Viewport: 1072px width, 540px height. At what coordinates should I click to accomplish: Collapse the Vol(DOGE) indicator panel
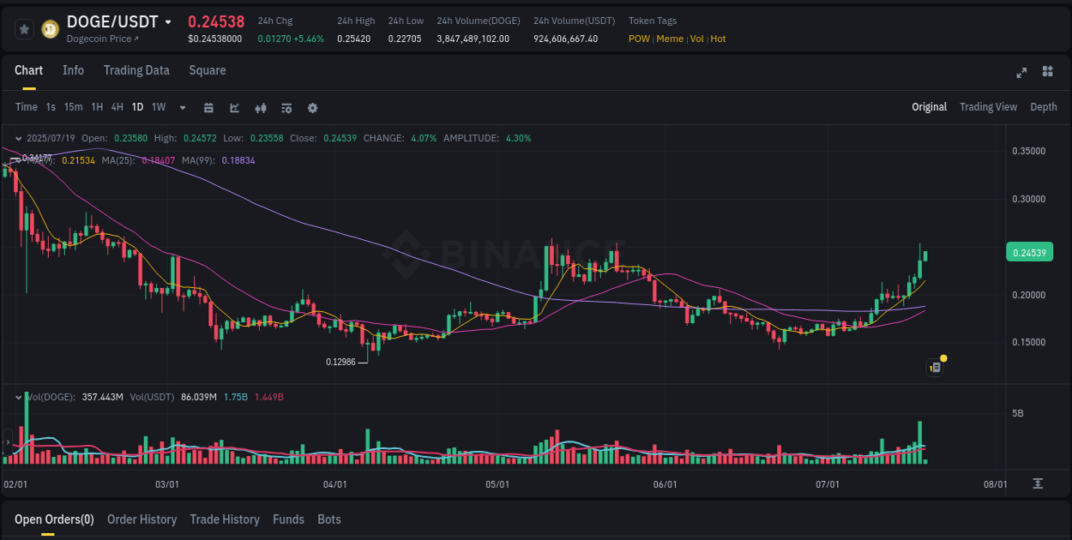click(x=19, y=397)
